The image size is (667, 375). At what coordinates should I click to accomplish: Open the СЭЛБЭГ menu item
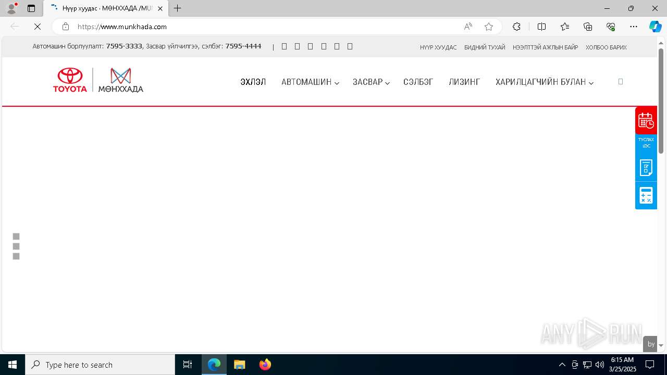[x=418, y=82]
